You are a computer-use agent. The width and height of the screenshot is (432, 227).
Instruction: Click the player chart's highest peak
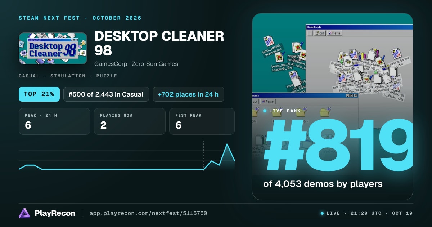tap(227, 144)
